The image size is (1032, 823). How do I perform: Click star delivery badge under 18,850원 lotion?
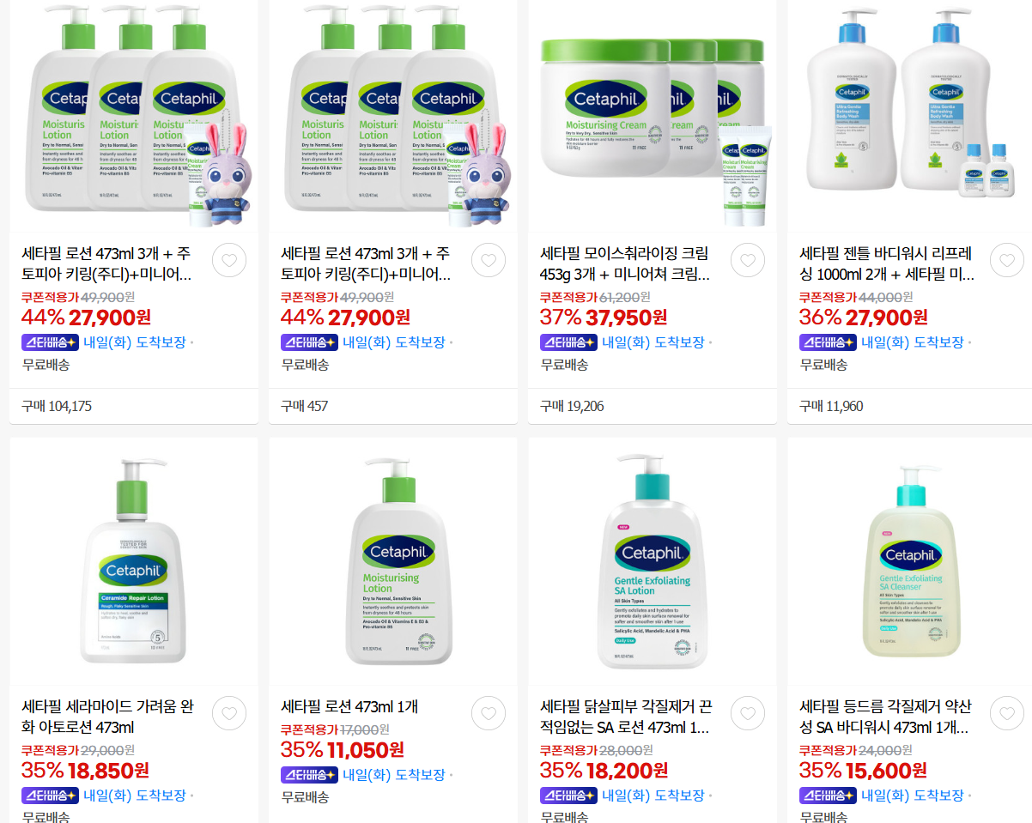pos(50,796)
